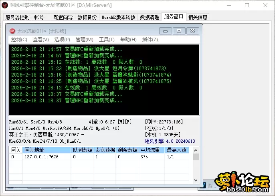
Task: Click the [在线:1/1/0] status text
Action: [159, 128]
